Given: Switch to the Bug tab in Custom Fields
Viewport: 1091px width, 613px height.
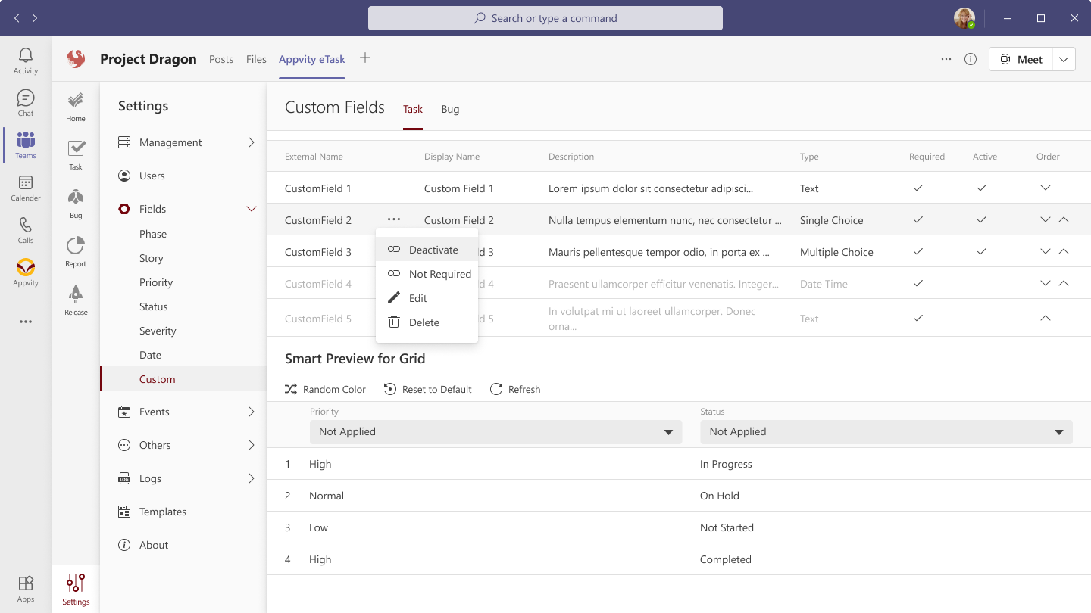Looking at the screenshot, I should [450, 109].
